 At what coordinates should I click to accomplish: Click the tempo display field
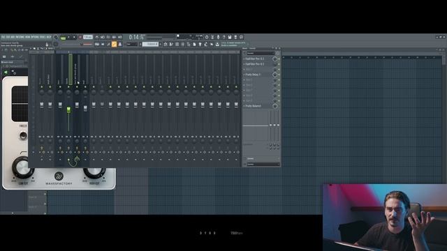point(88,37)
